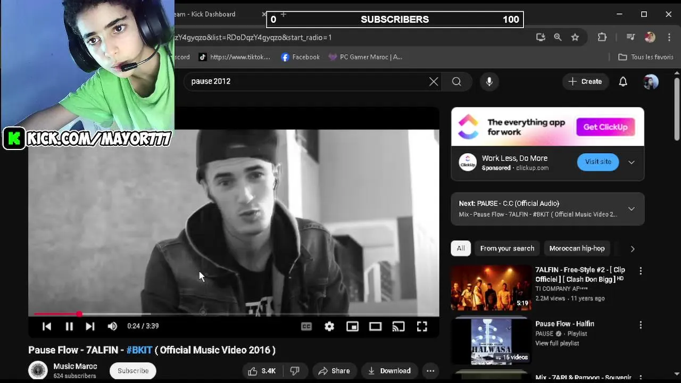This screenshot has height=383, width=681.
Task: Open Tous les favoris folder
Action: 646,57
